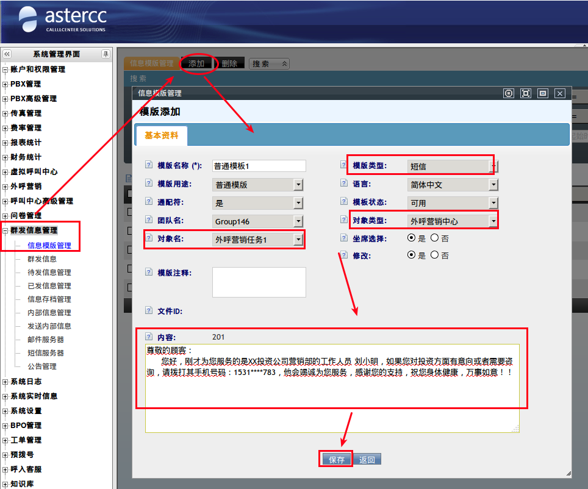This screenshot has width=588, height=489.
Task: Click the help icon beside 模版名称
Action: pos(148,165)
